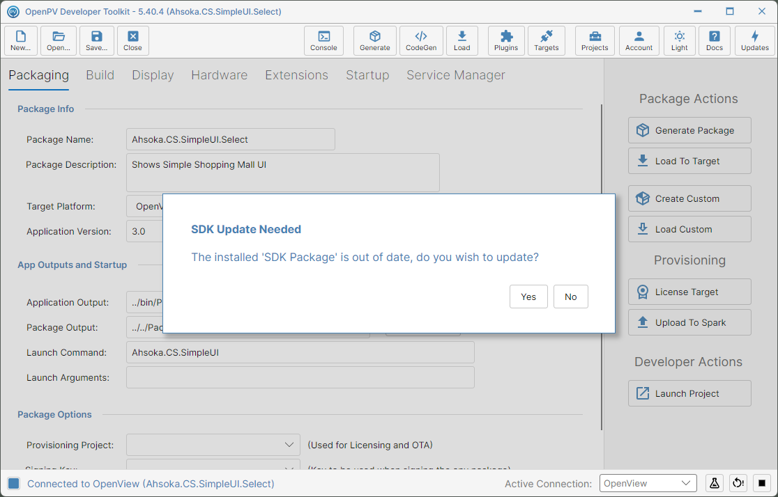Click the Package Name input field
This screenshot has width=778, height=497.
tap(231, 139)
